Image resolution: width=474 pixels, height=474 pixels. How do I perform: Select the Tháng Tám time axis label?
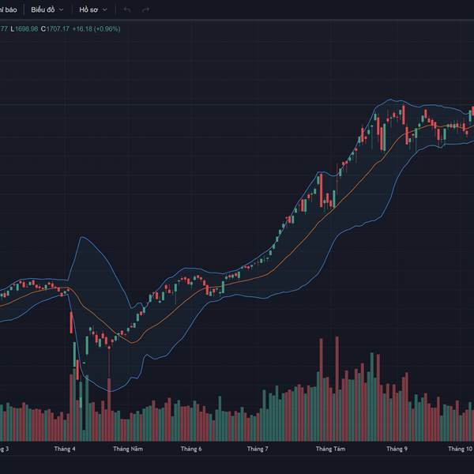click(330, 449)
